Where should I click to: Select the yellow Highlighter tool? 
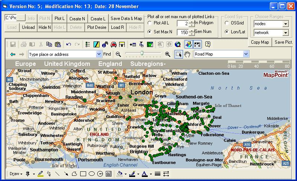point(40,174)
